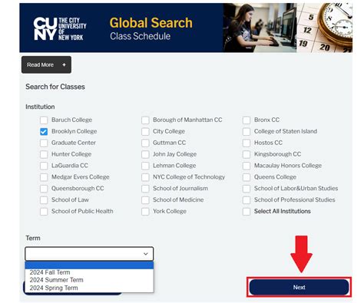Check the York College checkbox

[145, 212]
